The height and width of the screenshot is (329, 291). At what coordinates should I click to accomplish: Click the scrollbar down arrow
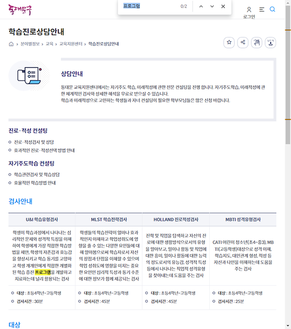288,326
